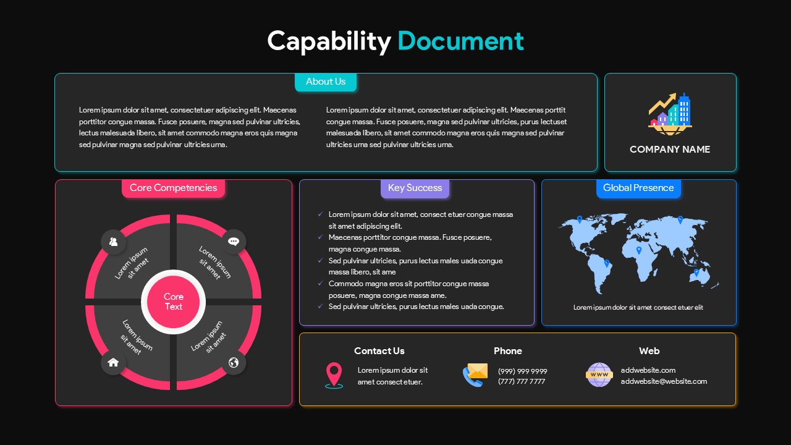Click the COMPANY NAME text
This screenshot has height=445, width=791.
[x=670, y=150]
